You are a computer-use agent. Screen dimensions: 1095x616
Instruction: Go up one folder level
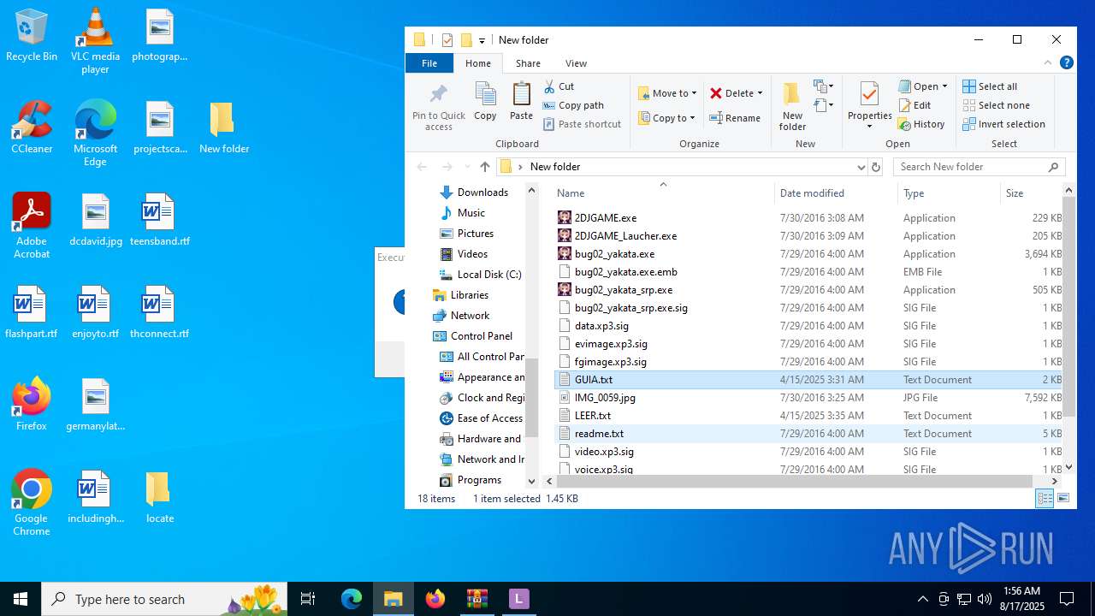click(485, 167)
